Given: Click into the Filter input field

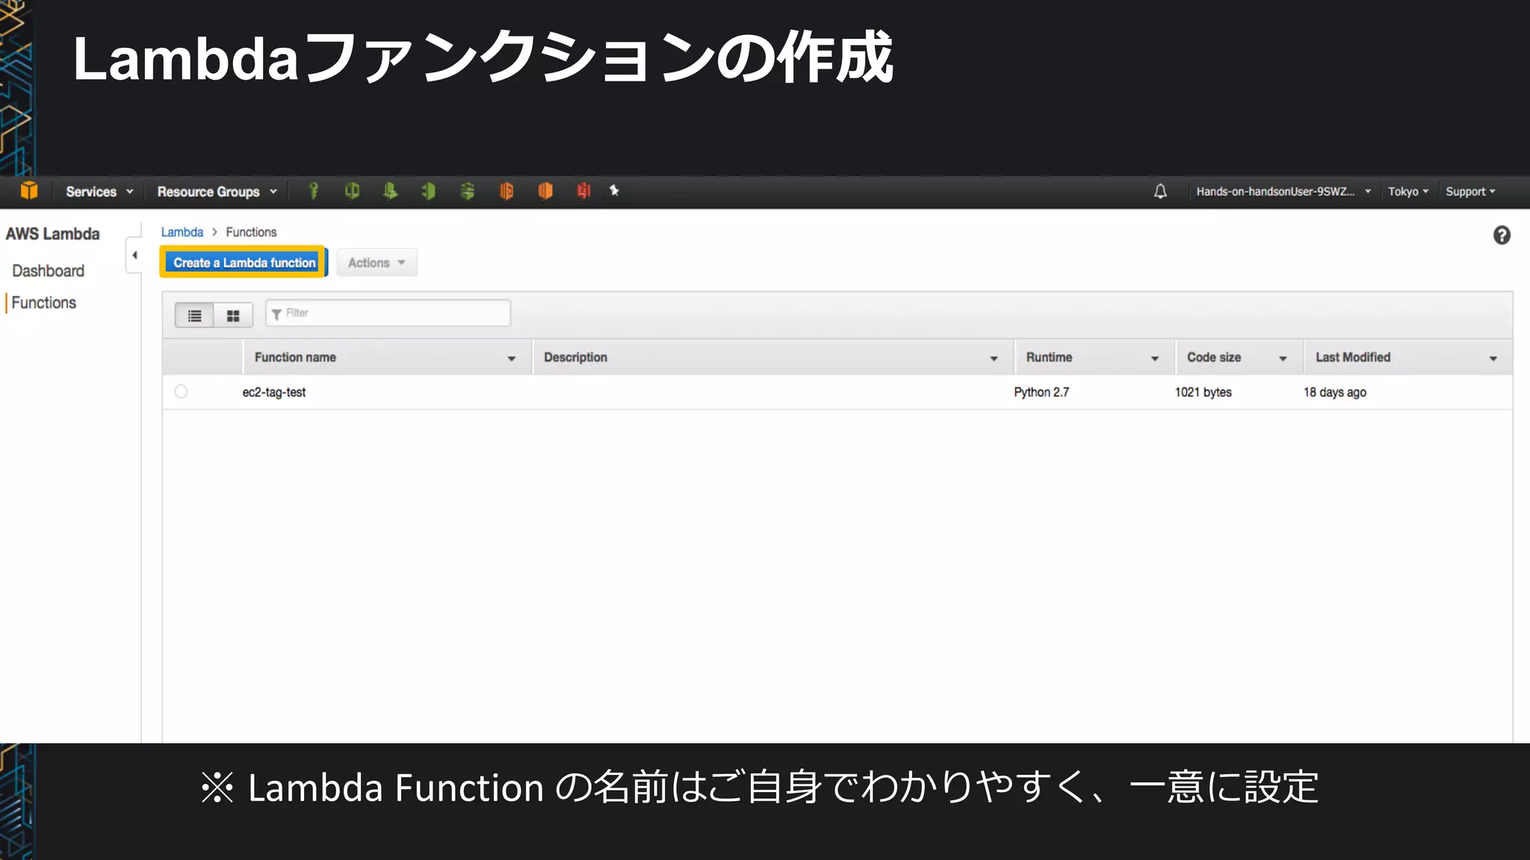Looking at the screenshot, I should [388, 314].
